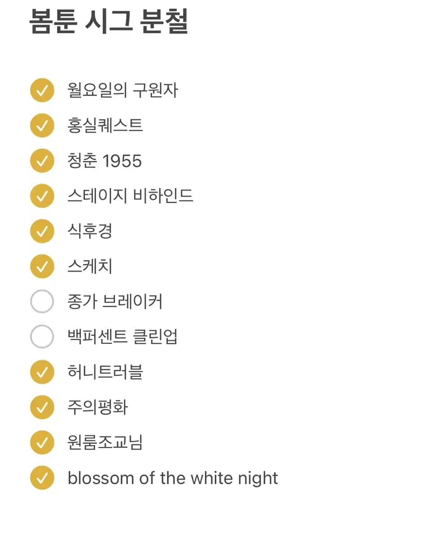This screenshot has width=433, height=538.
Task: Select the 월요일의 구원자 text label
Action: [122, 91]
